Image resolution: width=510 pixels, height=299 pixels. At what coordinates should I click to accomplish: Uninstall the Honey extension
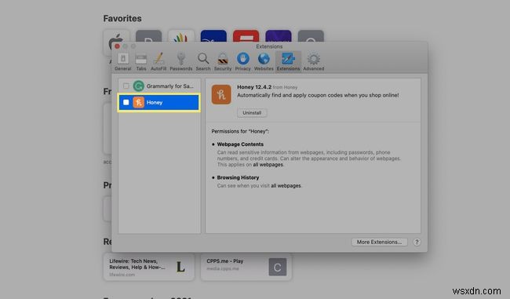pyautogui.click(x=252, y=113)
